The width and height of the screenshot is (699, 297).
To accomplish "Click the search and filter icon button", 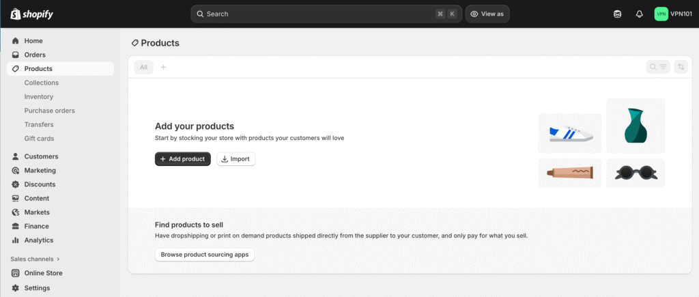I will [x=658, y=67].
